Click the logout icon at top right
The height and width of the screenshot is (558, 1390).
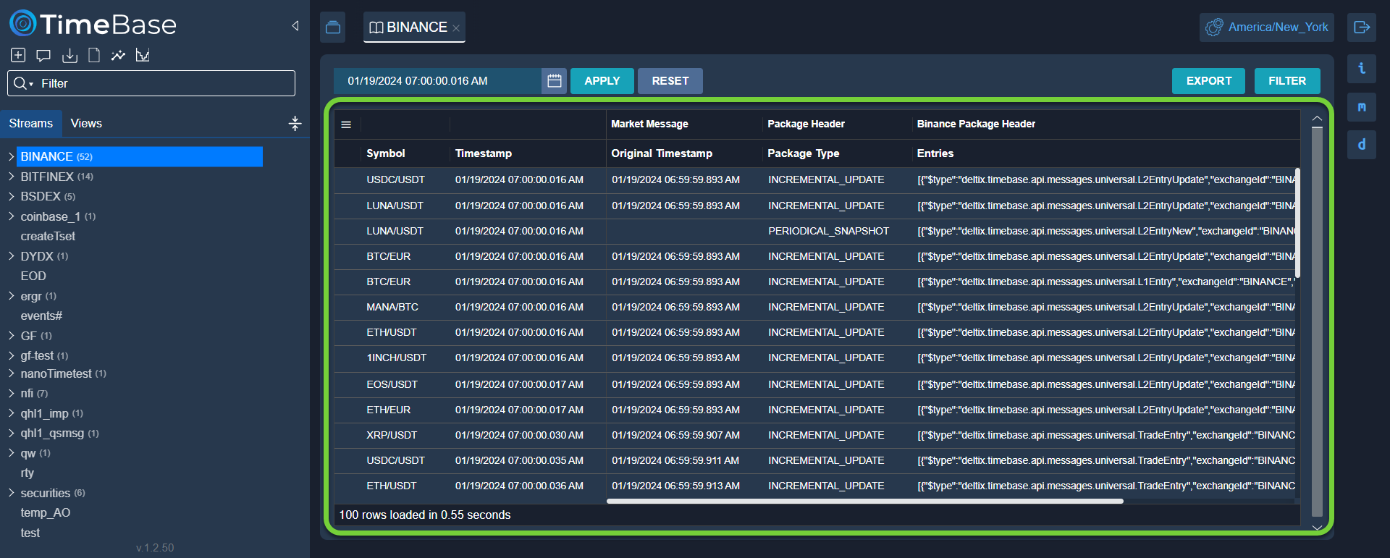point(1361,28)
